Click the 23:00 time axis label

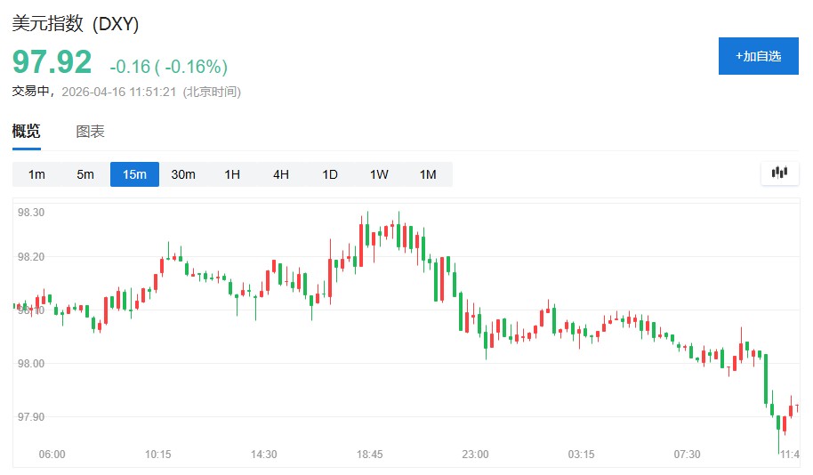[475, 455]
